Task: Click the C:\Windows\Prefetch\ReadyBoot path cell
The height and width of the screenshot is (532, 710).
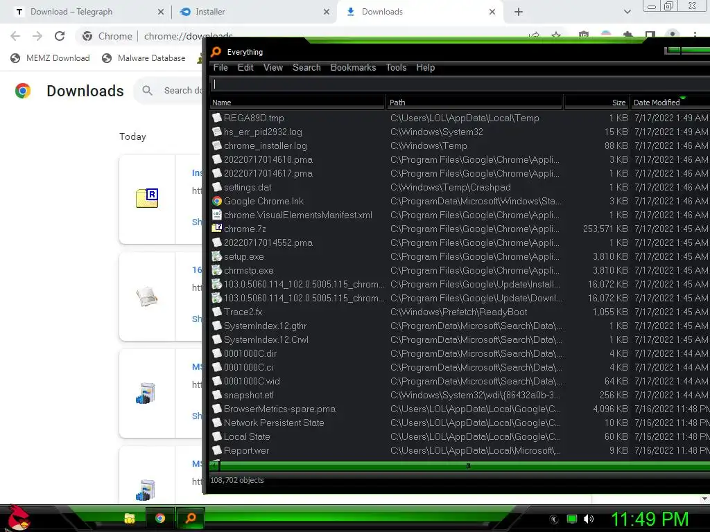Action: (x=459, y=312)
